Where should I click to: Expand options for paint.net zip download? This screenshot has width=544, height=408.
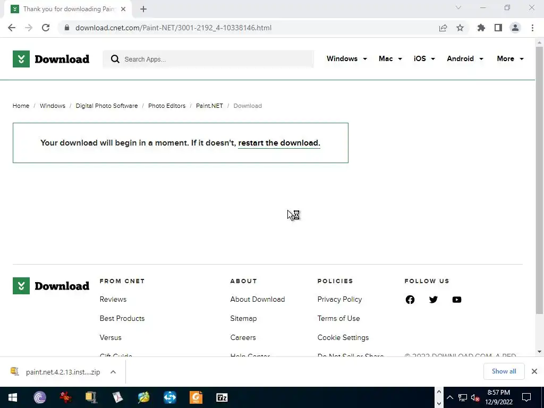click(113, 372)
